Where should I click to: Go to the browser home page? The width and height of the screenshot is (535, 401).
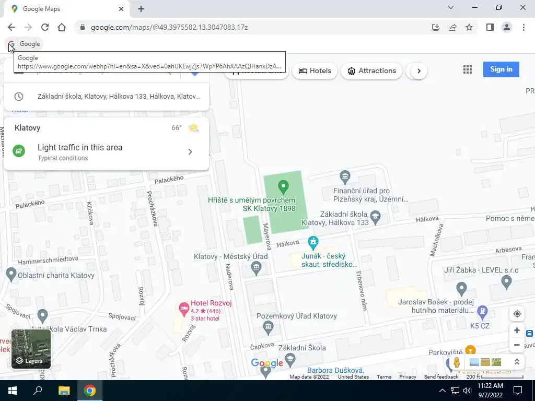[62, 27]
